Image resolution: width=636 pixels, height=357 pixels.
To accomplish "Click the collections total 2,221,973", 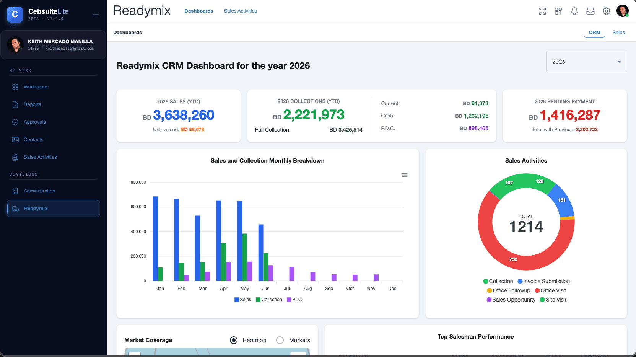I will pos(314,115).
